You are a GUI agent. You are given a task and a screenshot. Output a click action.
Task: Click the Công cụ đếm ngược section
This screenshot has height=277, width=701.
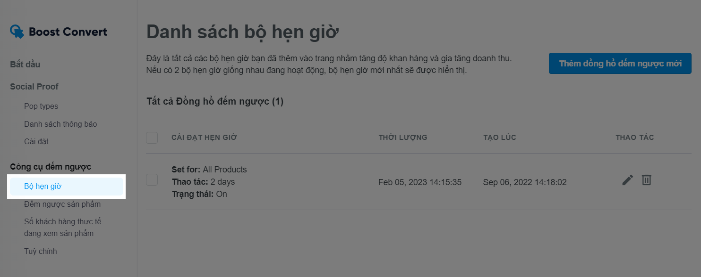[x=51, y=167]
